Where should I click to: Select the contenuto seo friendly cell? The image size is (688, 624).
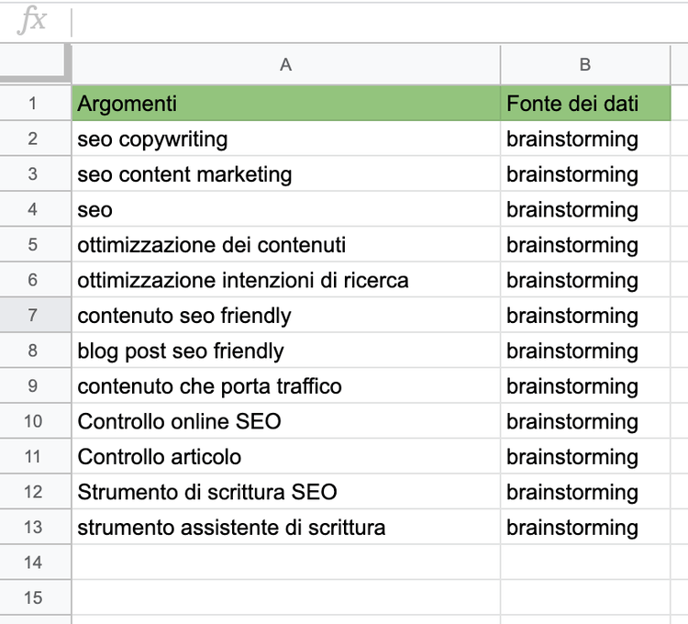click(285, 315)
